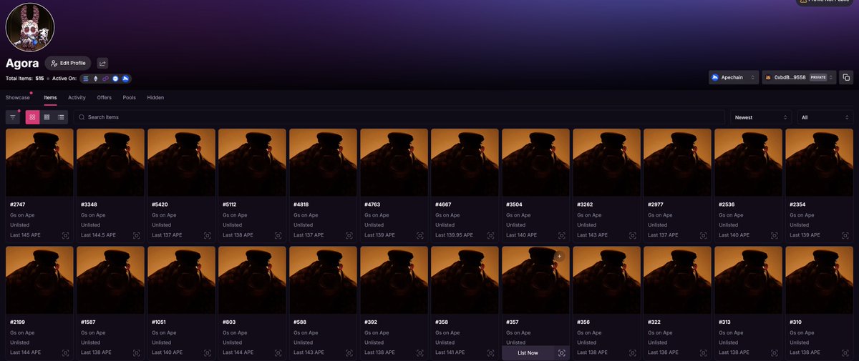Click the scan icon on card #3262
The width and height of the screenshot is (859, 361).
[632, 235]
